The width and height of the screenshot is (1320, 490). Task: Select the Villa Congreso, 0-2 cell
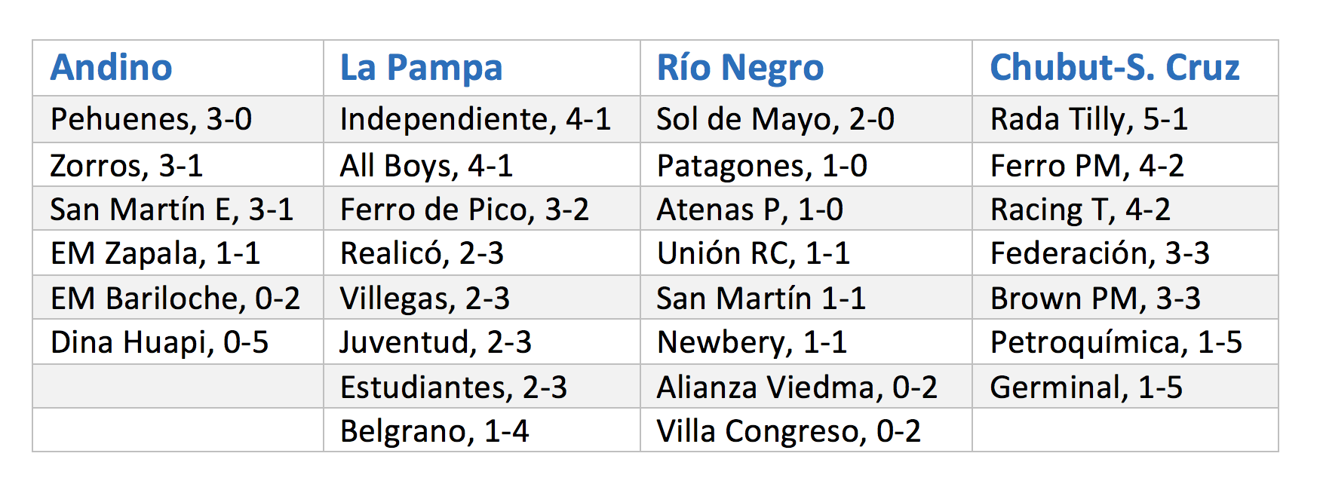pos(806,430)
